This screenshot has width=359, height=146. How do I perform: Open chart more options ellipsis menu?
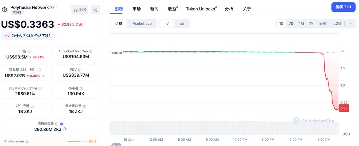pos(350,24)
